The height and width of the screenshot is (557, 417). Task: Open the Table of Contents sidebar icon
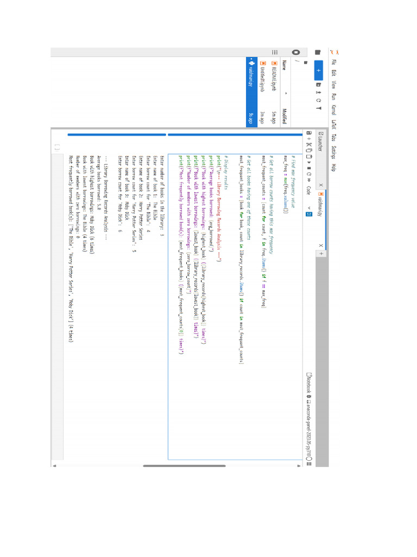[x=275, y=52]
